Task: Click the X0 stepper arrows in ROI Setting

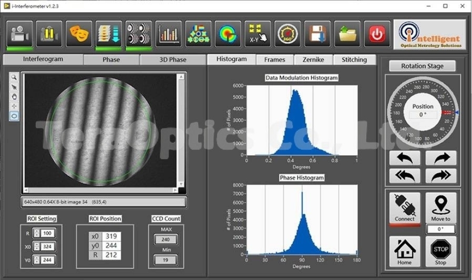Action: tap(37, 247)
